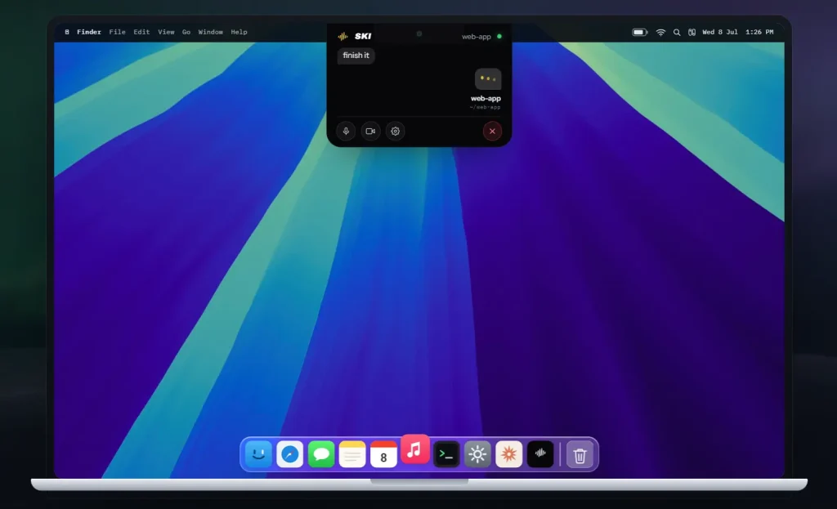Open the File menu

click(118, 32)
